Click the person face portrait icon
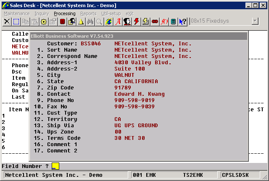The image size is (269, 181). (127, 22)
